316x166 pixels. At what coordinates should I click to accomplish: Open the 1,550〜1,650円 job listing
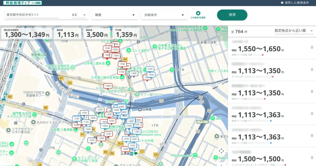pos(272,48)
